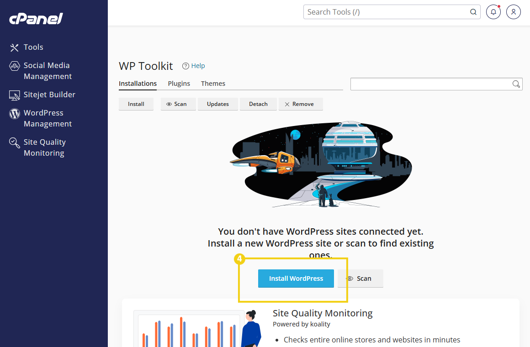This screenshot has height=347, width=530.
Task: Open the Tools section in the sidebar
Action: (33, 47)
